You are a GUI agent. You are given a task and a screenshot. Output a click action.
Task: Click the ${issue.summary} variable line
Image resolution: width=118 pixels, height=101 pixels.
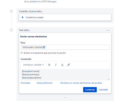point(31,74)
